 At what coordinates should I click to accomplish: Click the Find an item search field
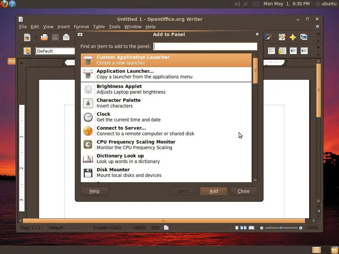click(x=205, y=46)
